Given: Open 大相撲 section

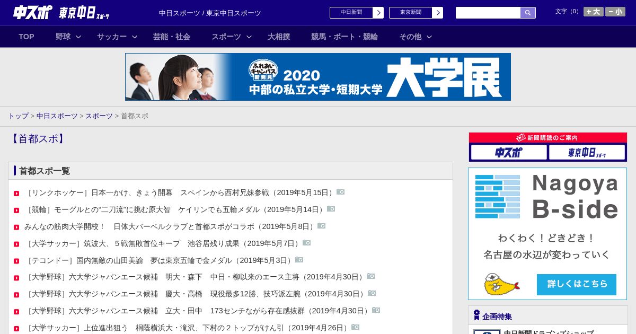Looking at the screenshot, I should 279,37.
